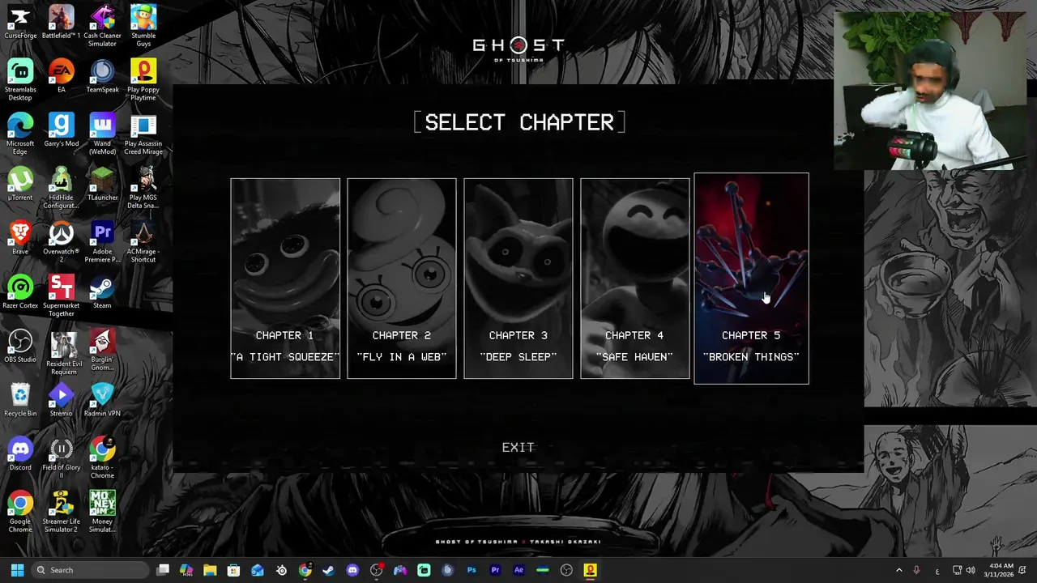Open volume control in system tray
The image size is (1037, 583).
click(971, 570)
